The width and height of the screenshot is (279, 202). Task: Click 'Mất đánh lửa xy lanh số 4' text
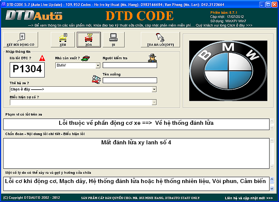point(136,142)
